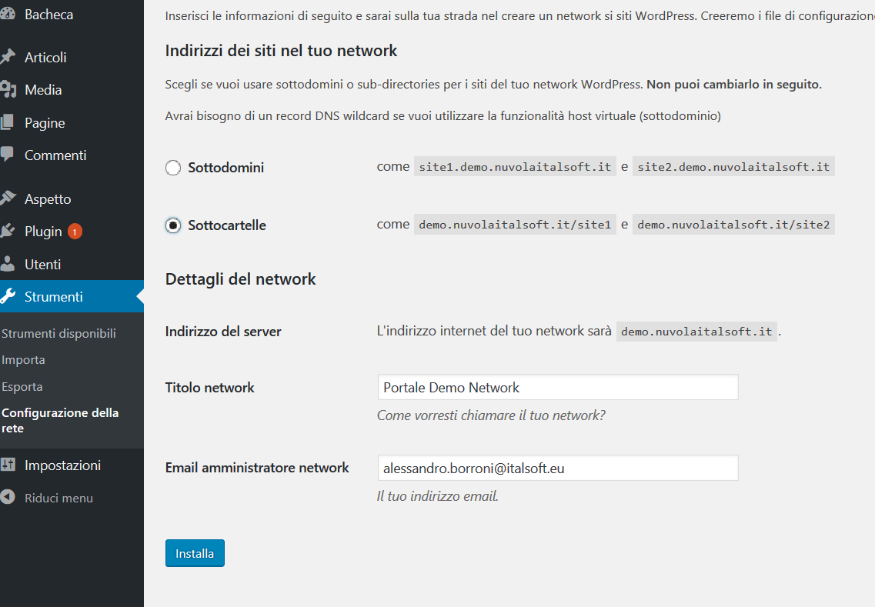Click the Aspetto paintbrush icon
Screen dimensions: 875x607
click(8, 199)
